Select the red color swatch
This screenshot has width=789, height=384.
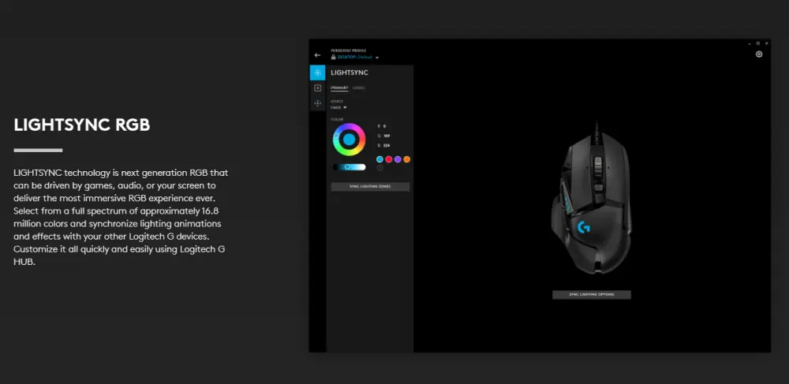388,159
